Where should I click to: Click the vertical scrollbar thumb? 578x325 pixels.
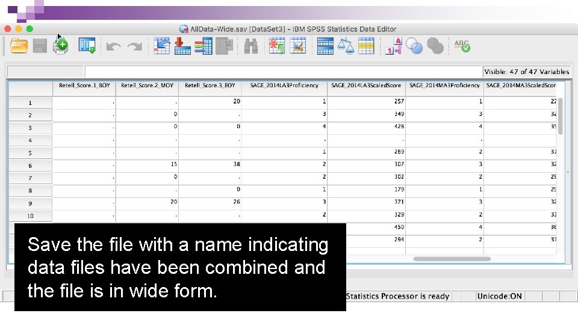(x=561, y=116)
